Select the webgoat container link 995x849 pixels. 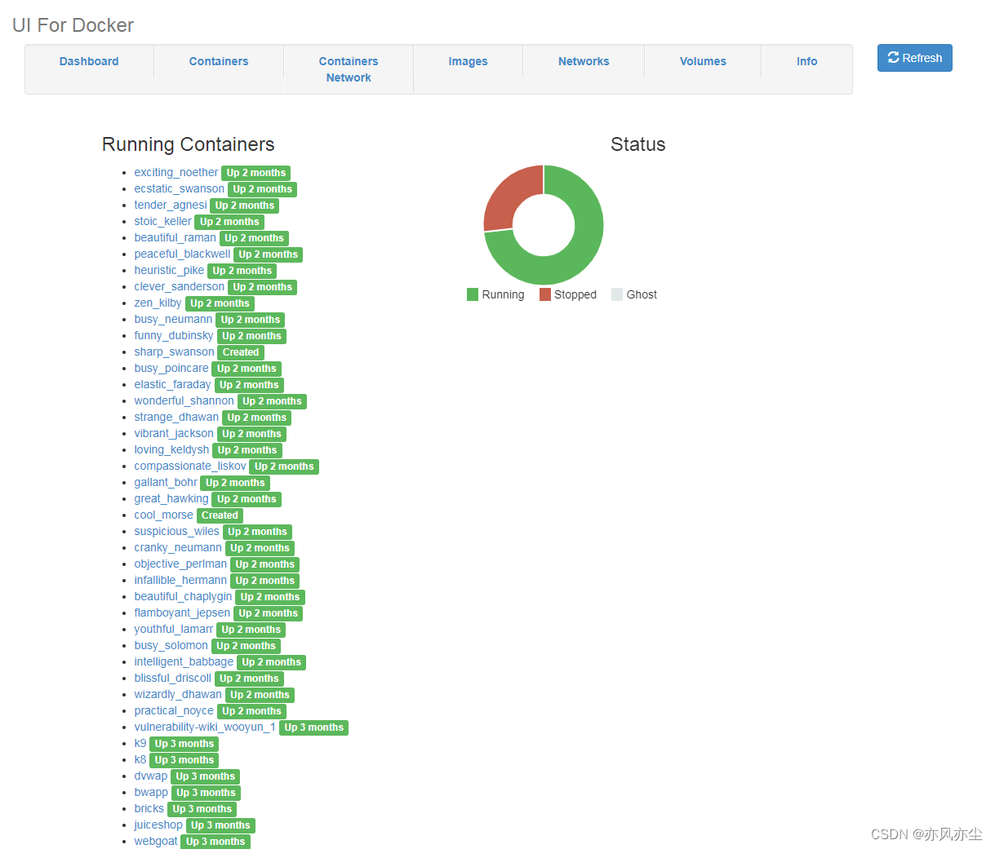tap(156, 841)
